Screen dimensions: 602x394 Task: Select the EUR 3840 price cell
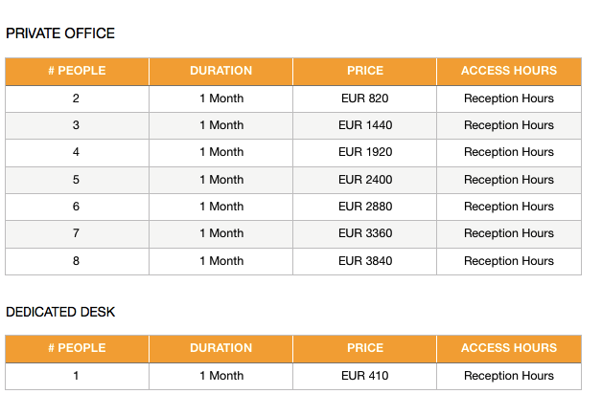364,261
